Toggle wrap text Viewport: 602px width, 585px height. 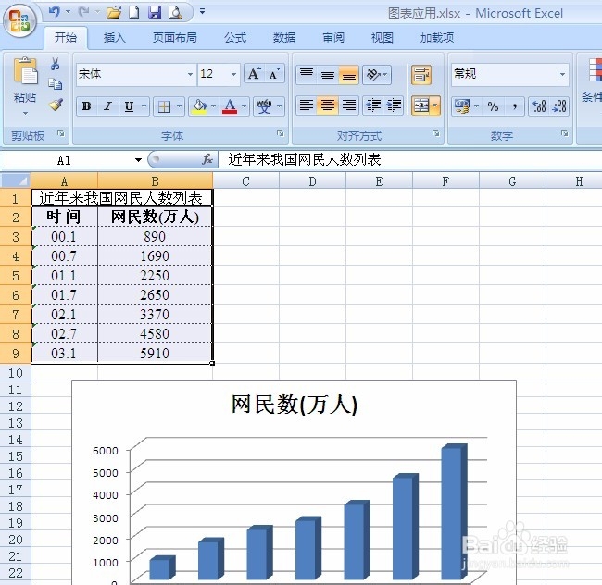point(421,74)
